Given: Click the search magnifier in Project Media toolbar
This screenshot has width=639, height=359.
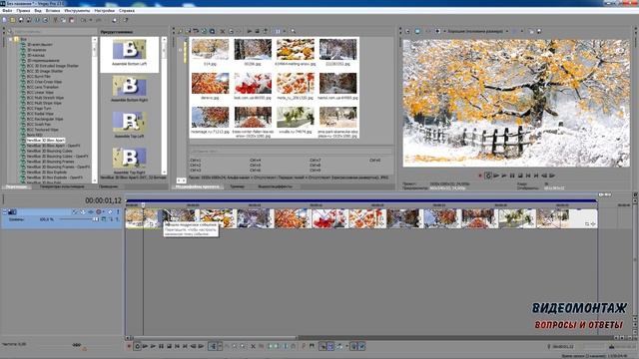Looking at the screenshot, I should [x=293, y=31].
